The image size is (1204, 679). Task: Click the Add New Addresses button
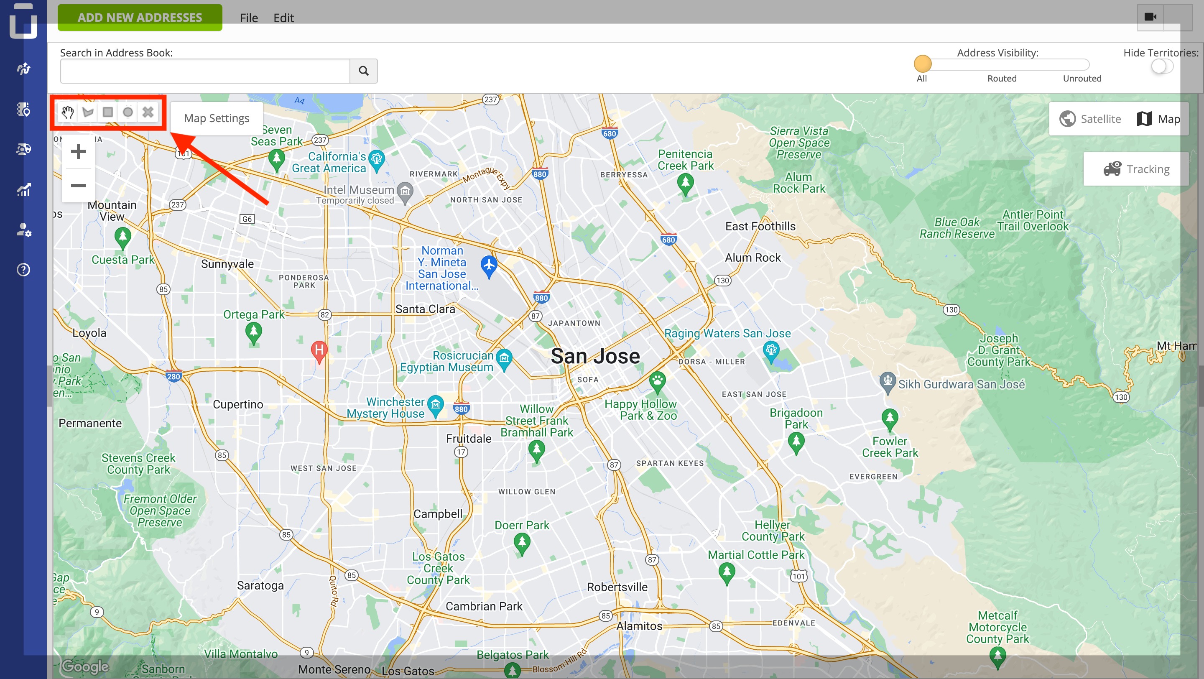coord(140,17)
